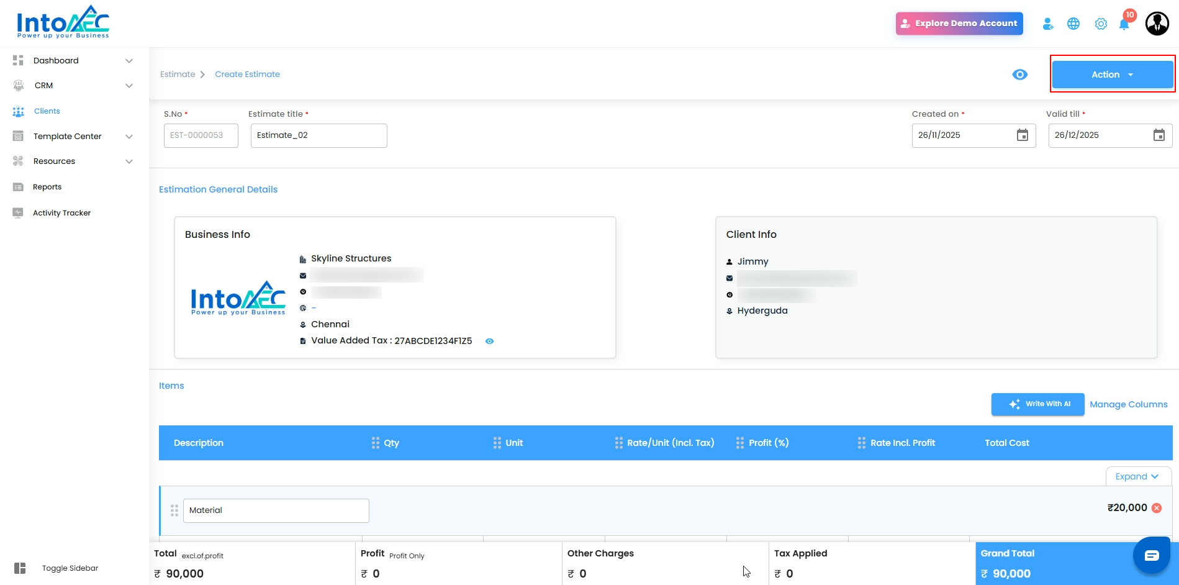Click the CRM sidebar icon
The image size is (1179, 585).
point(19,86)
